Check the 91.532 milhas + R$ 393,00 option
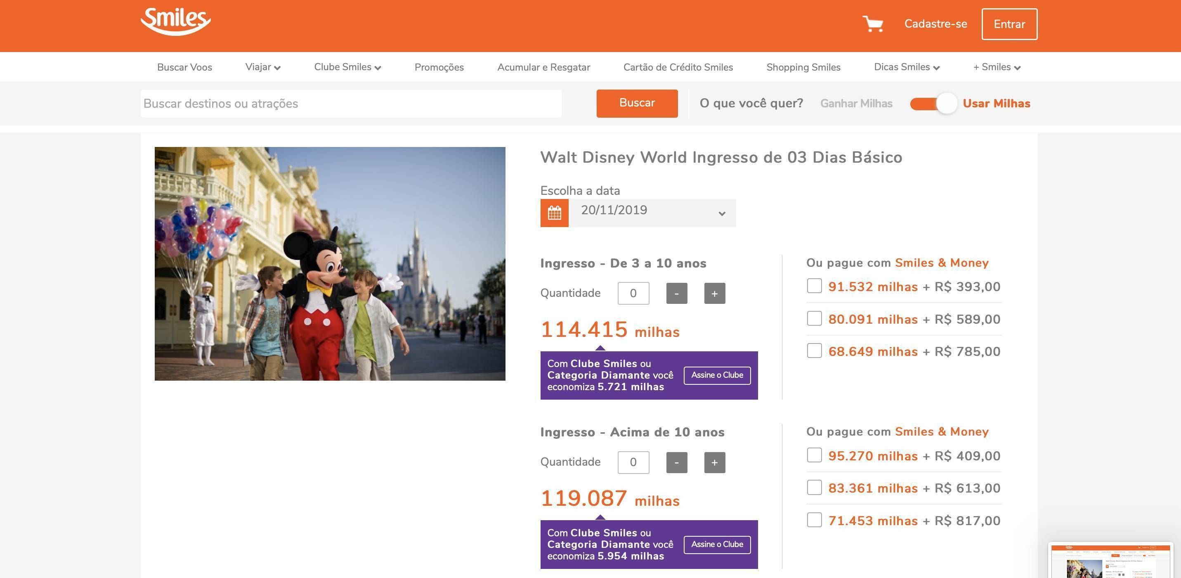This screenshot has height=578, width=1181. click(814, 286)
